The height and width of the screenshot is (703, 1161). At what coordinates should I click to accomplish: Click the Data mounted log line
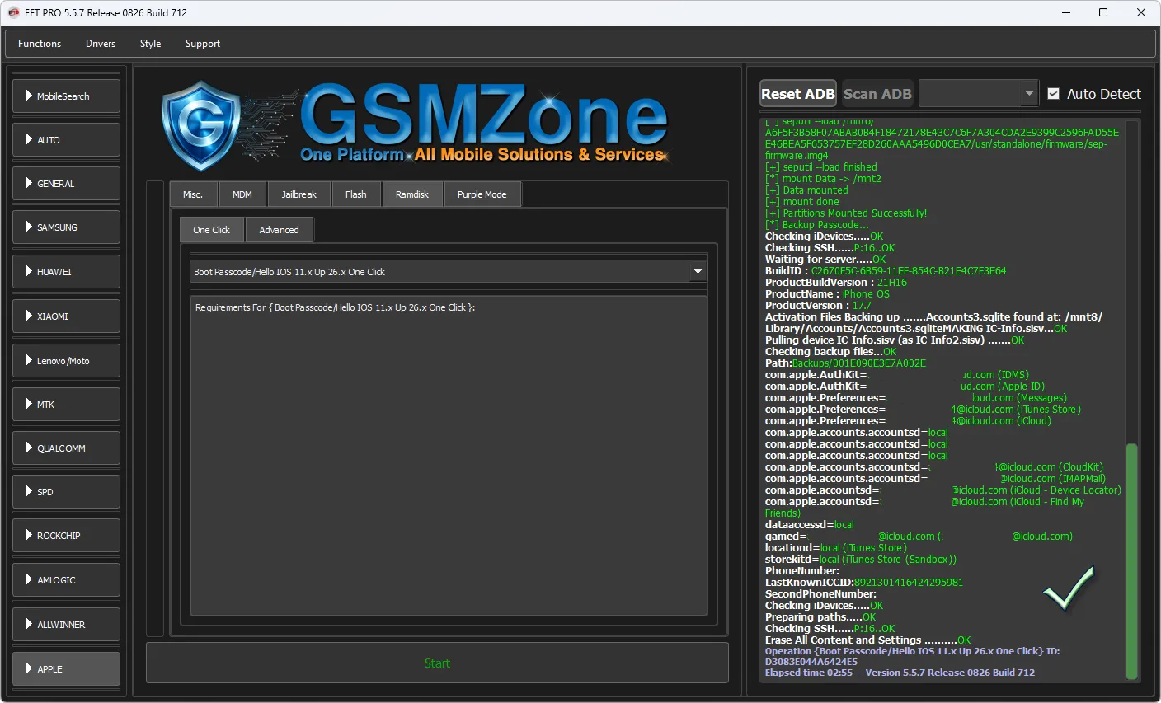pyautogui.click(x=806, y=190)
